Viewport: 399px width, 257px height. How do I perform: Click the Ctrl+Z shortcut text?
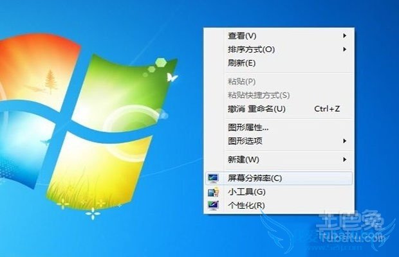(327, 109)
